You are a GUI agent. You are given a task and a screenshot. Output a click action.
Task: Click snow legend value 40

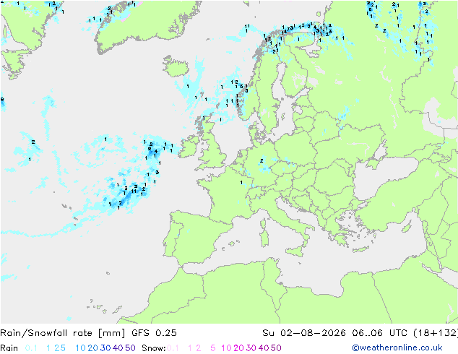(x=264, y=348)
